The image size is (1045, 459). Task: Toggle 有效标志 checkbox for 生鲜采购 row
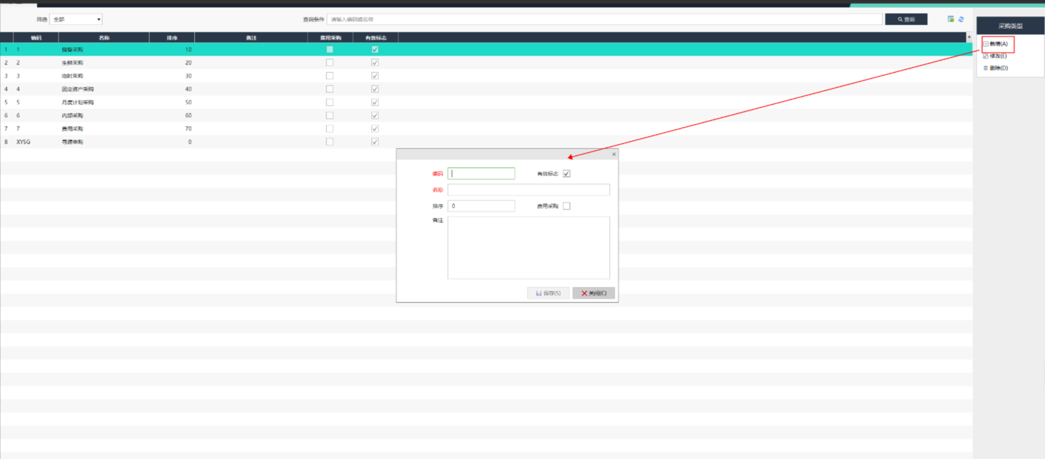(375, 63)
